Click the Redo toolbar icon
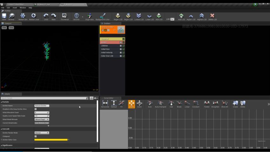 [x=54, y=17]
